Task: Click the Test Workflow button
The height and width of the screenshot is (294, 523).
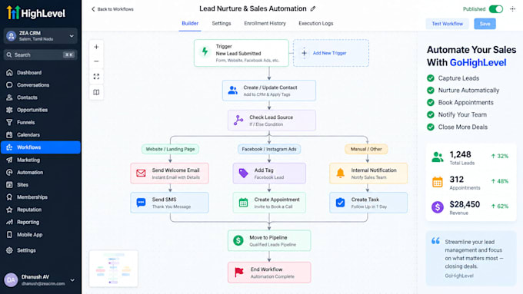Action: pyautogui.click(x=447, y=24)
